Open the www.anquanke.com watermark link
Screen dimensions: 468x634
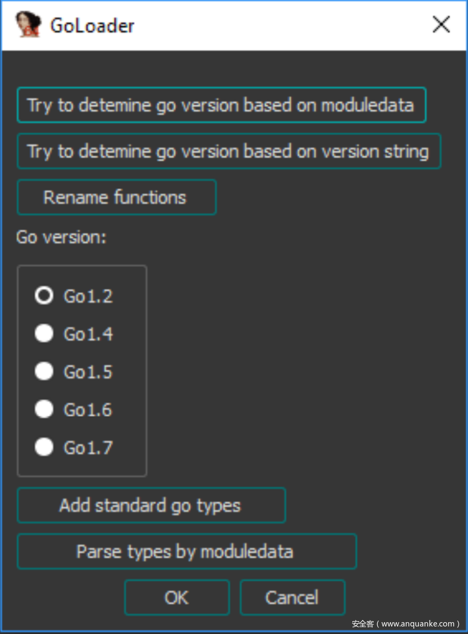point(406,623)
